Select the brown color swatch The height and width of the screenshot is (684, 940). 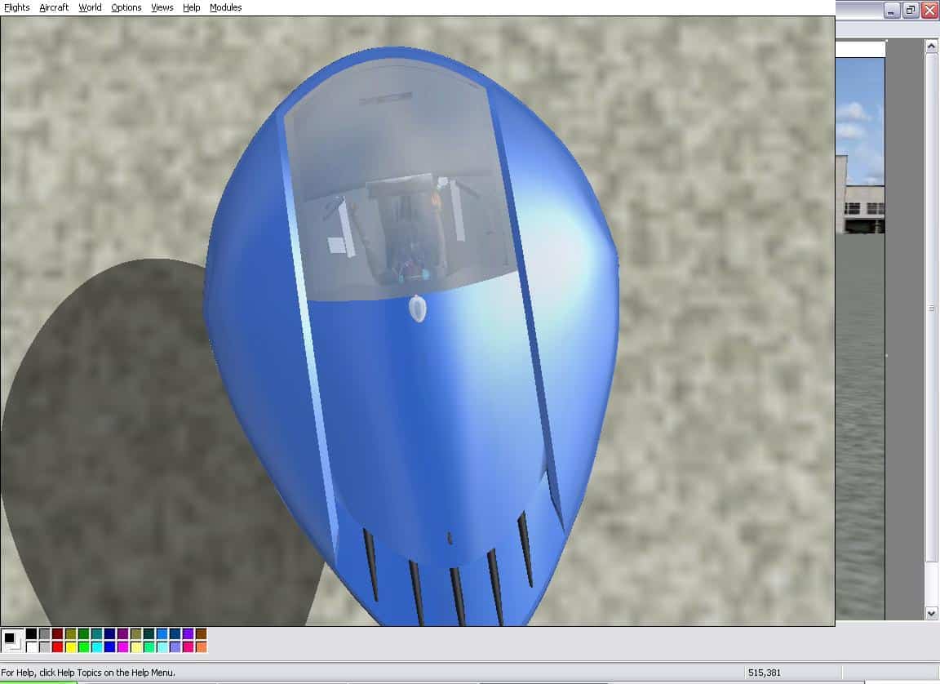pos(201,634)
